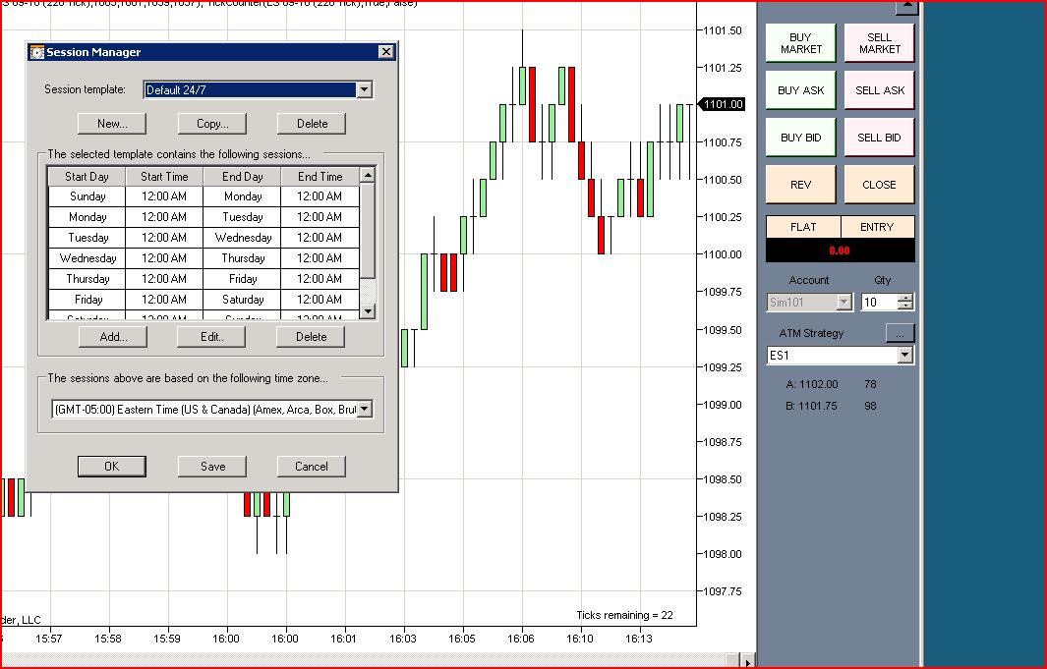
Task: Click Edit.. to edit selected session
Action: pos(211,337)
